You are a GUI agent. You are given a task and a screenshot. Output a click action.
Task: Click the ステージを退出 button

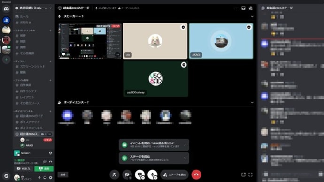(x=174, y=174)
